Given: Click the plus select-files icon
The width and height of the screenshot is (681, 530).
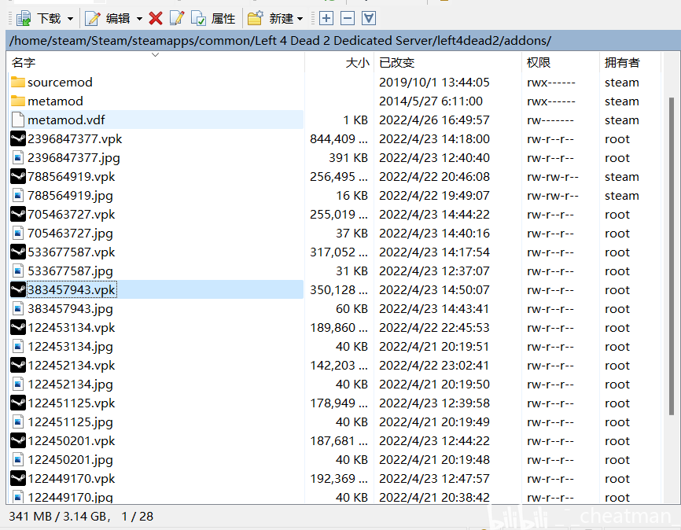Looking at the screenshot, I should click(x=326, y=18).
